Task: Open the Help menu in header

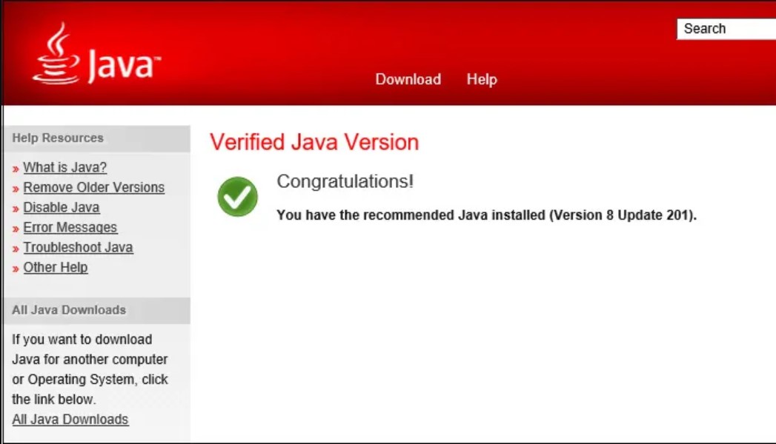Action: pos(481,79)
